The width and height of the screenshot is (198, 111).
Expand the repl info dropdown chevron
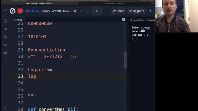click(x=81, y=11)
